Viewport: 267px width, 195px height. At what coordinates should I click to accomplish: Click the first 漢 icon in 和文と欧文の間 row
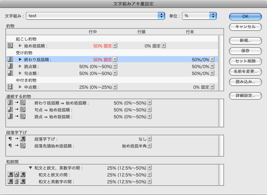(x=10, y=174)
